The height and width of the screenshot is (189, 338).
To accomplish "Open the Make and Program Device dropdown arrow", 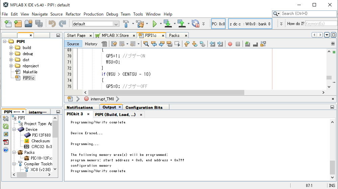I will (175, 24).
